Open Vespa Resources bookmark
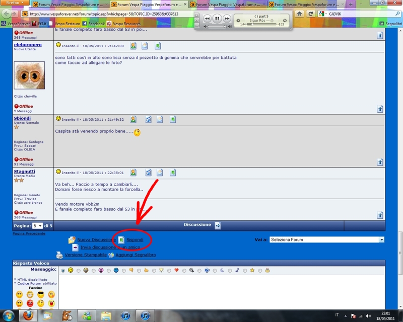The height and width of the screenshot is (322, 403). coord(124,24)
